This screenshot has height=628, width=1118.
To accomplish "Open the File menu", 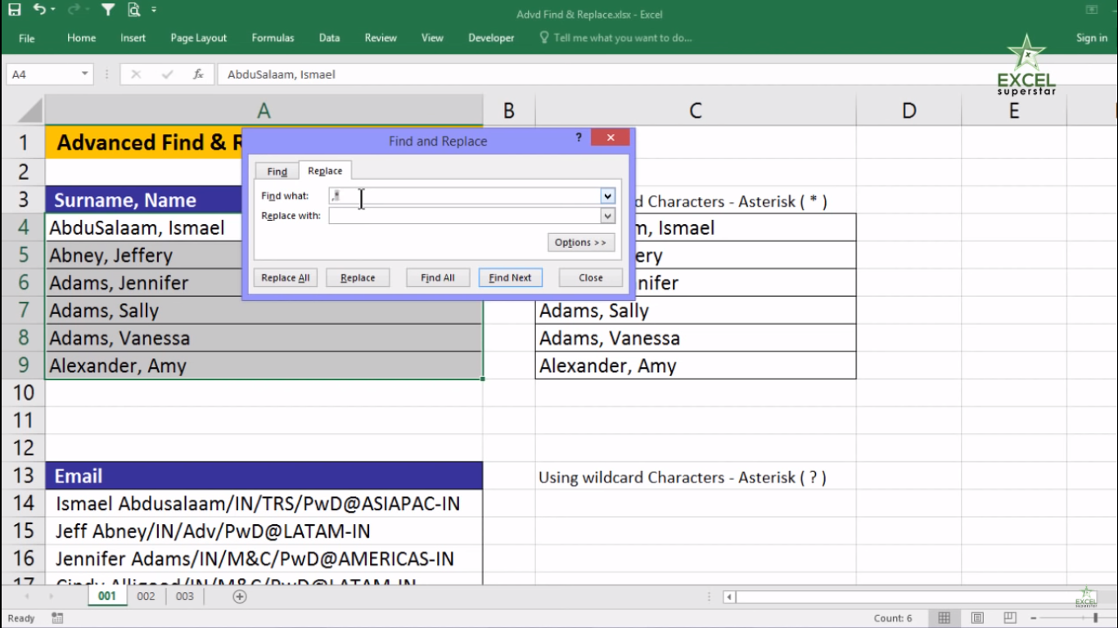I will point(26,38).
